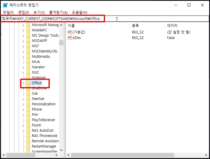Click the tree pane horizontal scroll right arrow
The height and width of the screenshot is (159, 210).
(x=56, y=155)
